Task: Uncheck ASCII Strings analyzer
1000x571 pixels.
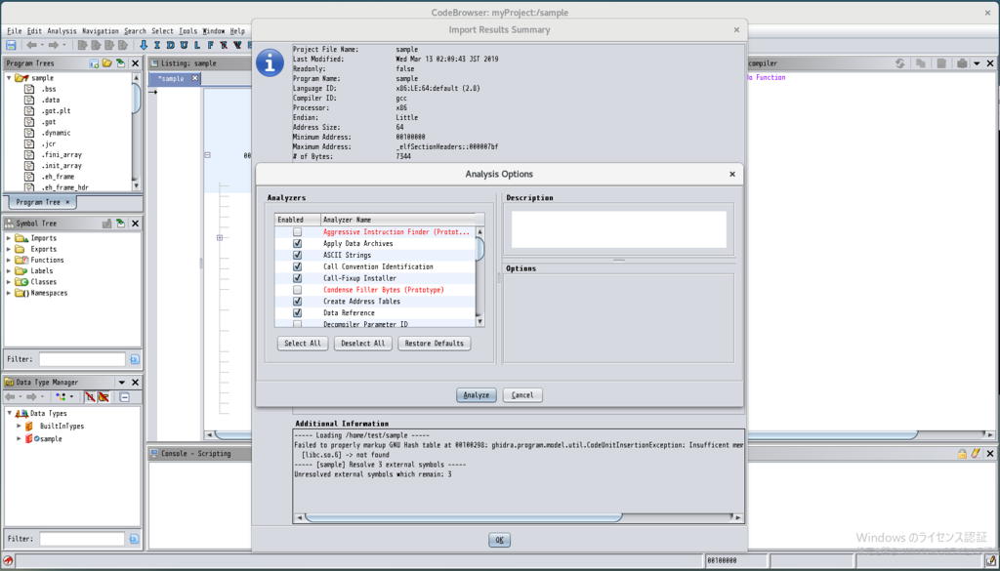Action: (x=297, y=255)
